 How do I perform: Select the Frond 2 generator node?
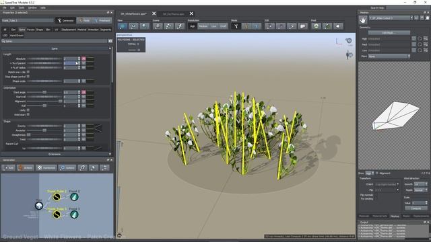tap(74, 197)
